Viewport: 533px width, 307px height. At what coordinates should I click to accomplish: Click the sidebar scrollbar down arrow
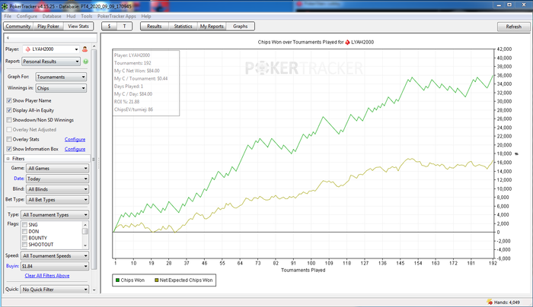pos(94,290)
